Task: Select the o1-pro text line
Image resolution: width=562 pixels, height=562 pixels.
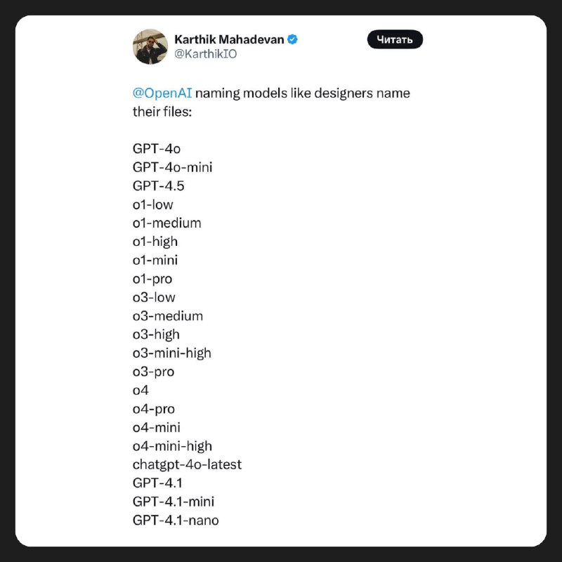Action: [152, 279]
